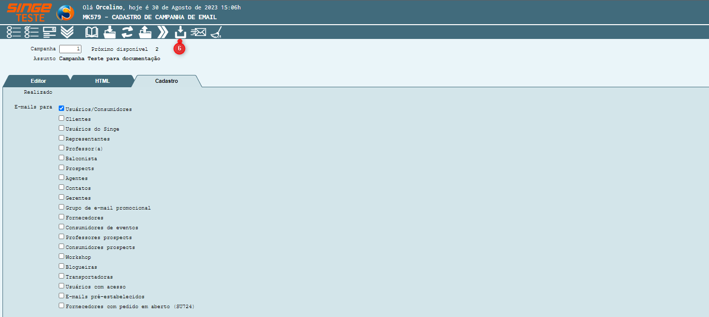Click the upload from tray icon
This screenshot has width=709, height=317.
pos(145,33)
